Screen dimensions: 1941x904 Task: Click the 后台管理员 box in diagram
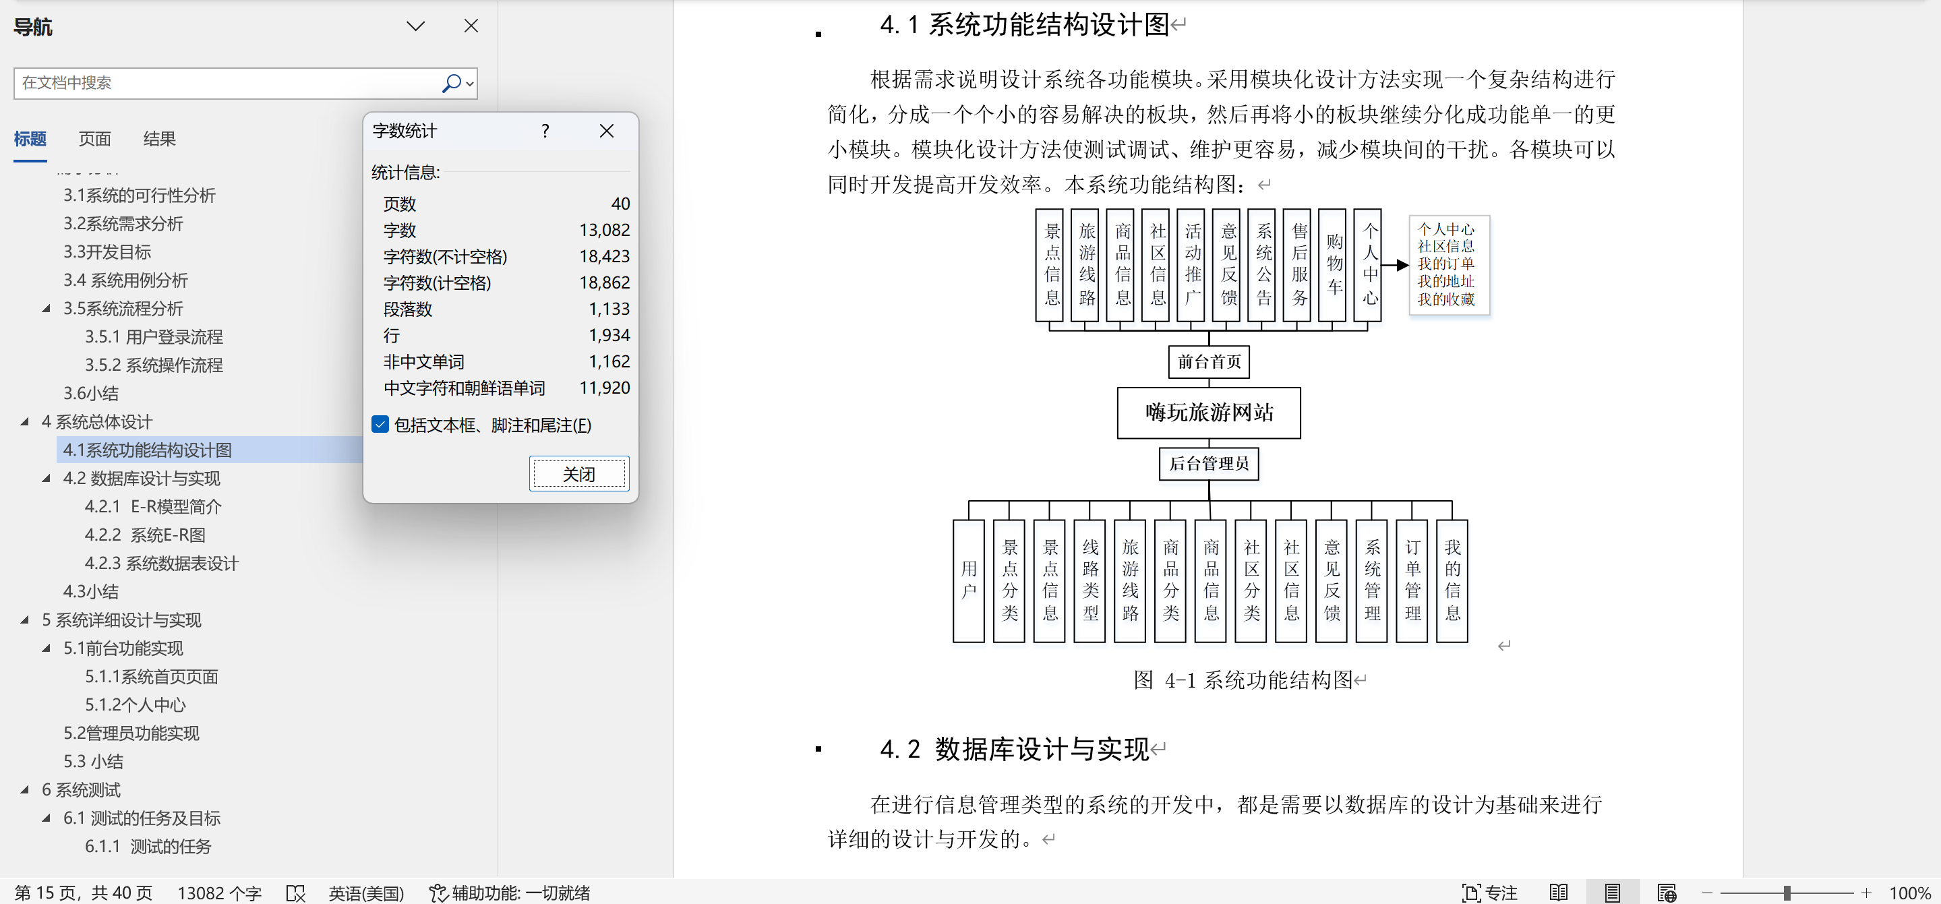click(1209, 463)
